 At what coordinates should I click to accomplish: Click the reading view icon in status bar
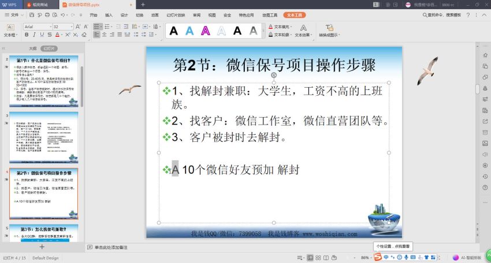click(x=326, y=258)
